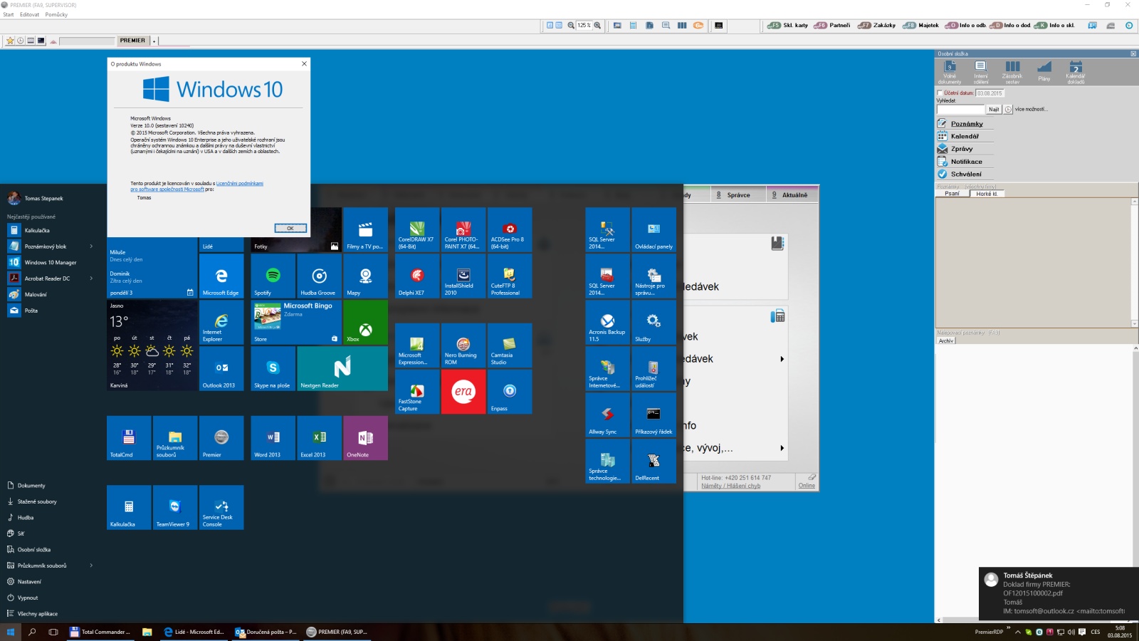
Task: Click the F6 Partneři toolbar button
Action: click(832, 25)
